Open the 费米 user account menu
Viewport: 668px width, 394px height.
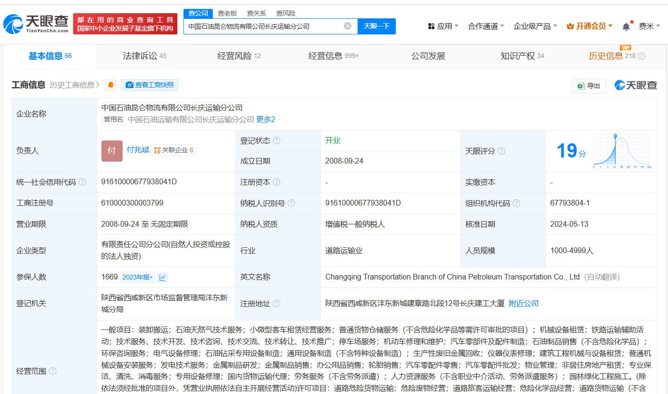click(x=650, y=26)
